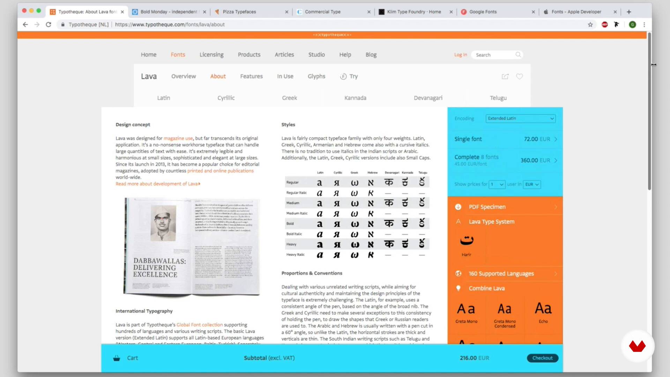Open the Global Font collection link
670x377 pixels.
click(200, 325)
